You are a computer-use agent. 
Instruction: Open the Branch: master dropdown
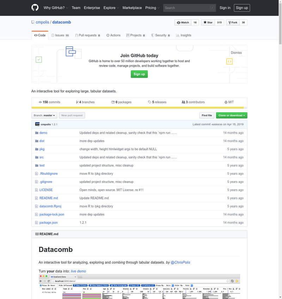pos(44,115)
